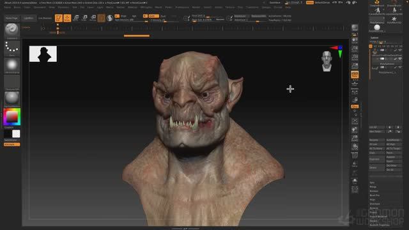Hide the second subtool with its eye
This screenshot has height=230, width=409.
(400, 59)
